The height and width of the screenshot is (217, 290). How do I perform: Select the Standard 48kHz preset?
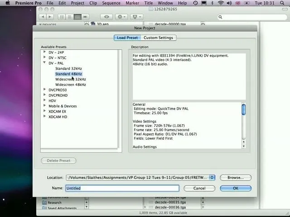(68, 74)
